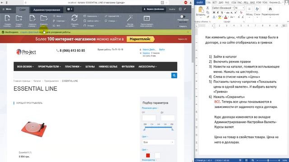
Task: Click the blue search magnifier button
Action: click(x=174, y=76)
